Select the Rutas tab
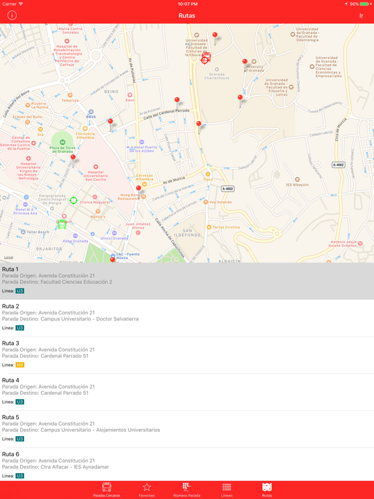The height and width of the screenshot is (499, 374). pyautogui.click(x=267, y=490)
